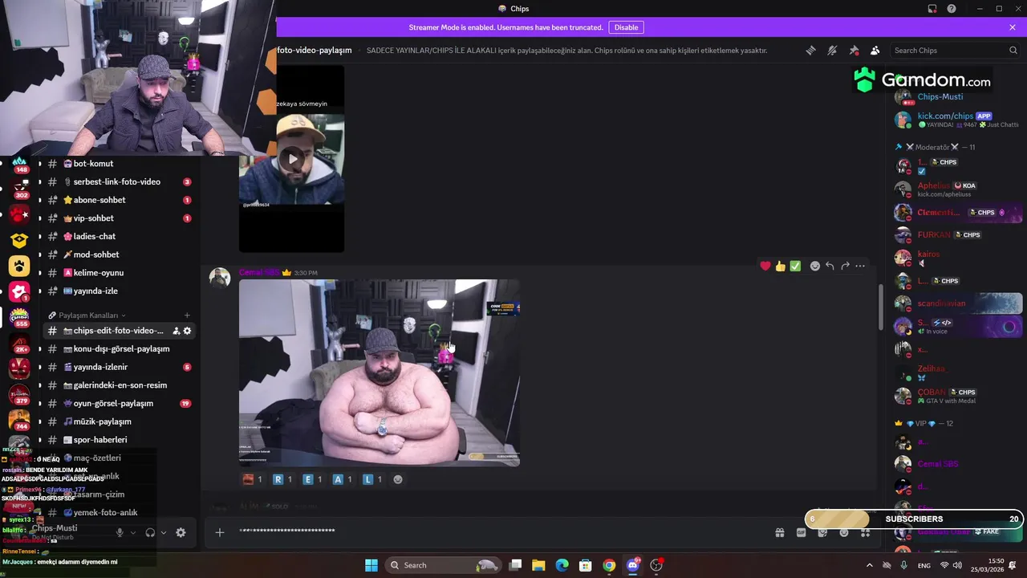Toggle the first image reaction below photo
1027x578 pixels.
tap(253, 479)
